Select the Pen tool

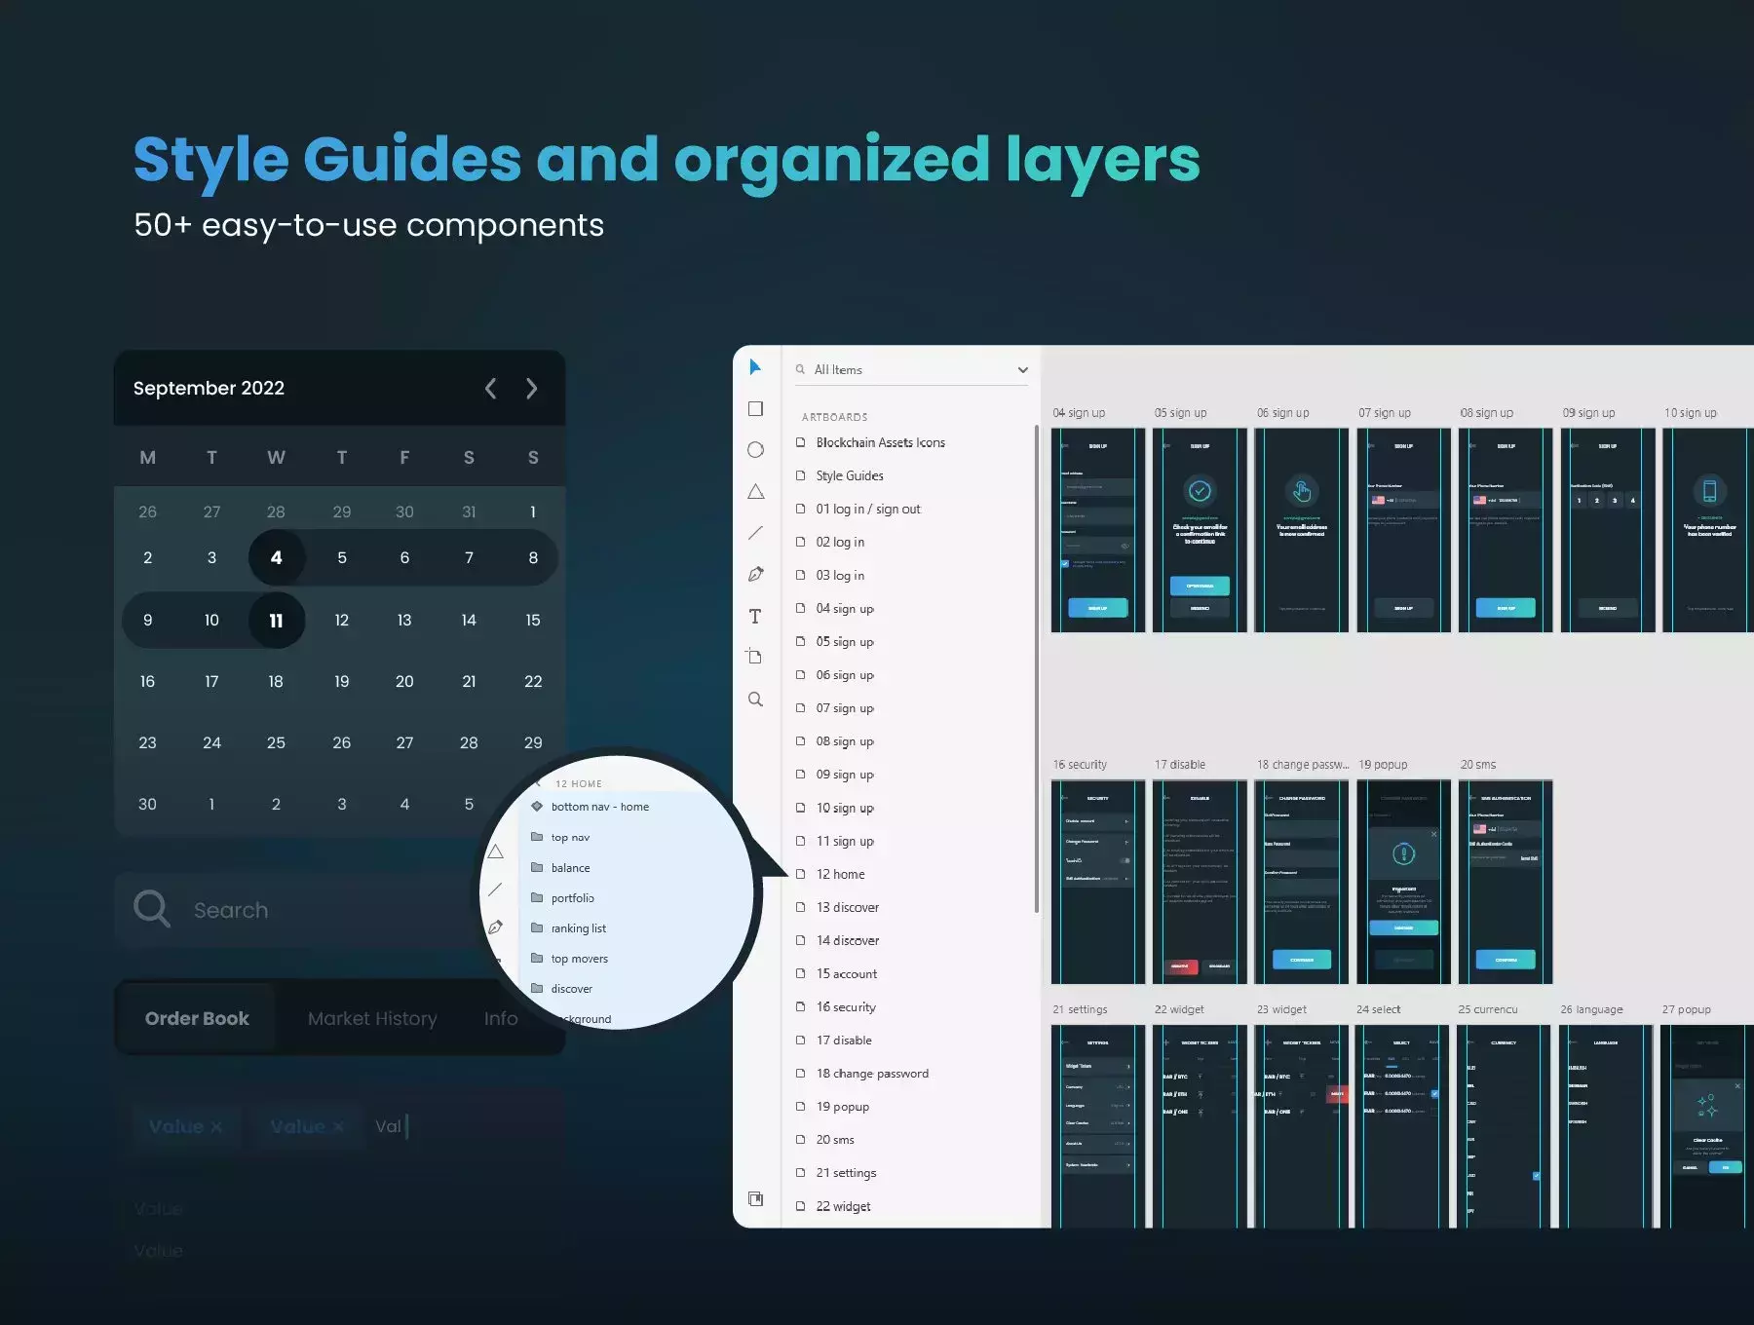(x=755, y=575)
